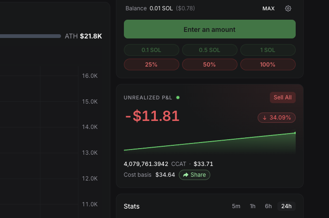The height and width of the screenshot is (218, 329).
Task: Open swap settings gear icon
Action: point(288,8)
